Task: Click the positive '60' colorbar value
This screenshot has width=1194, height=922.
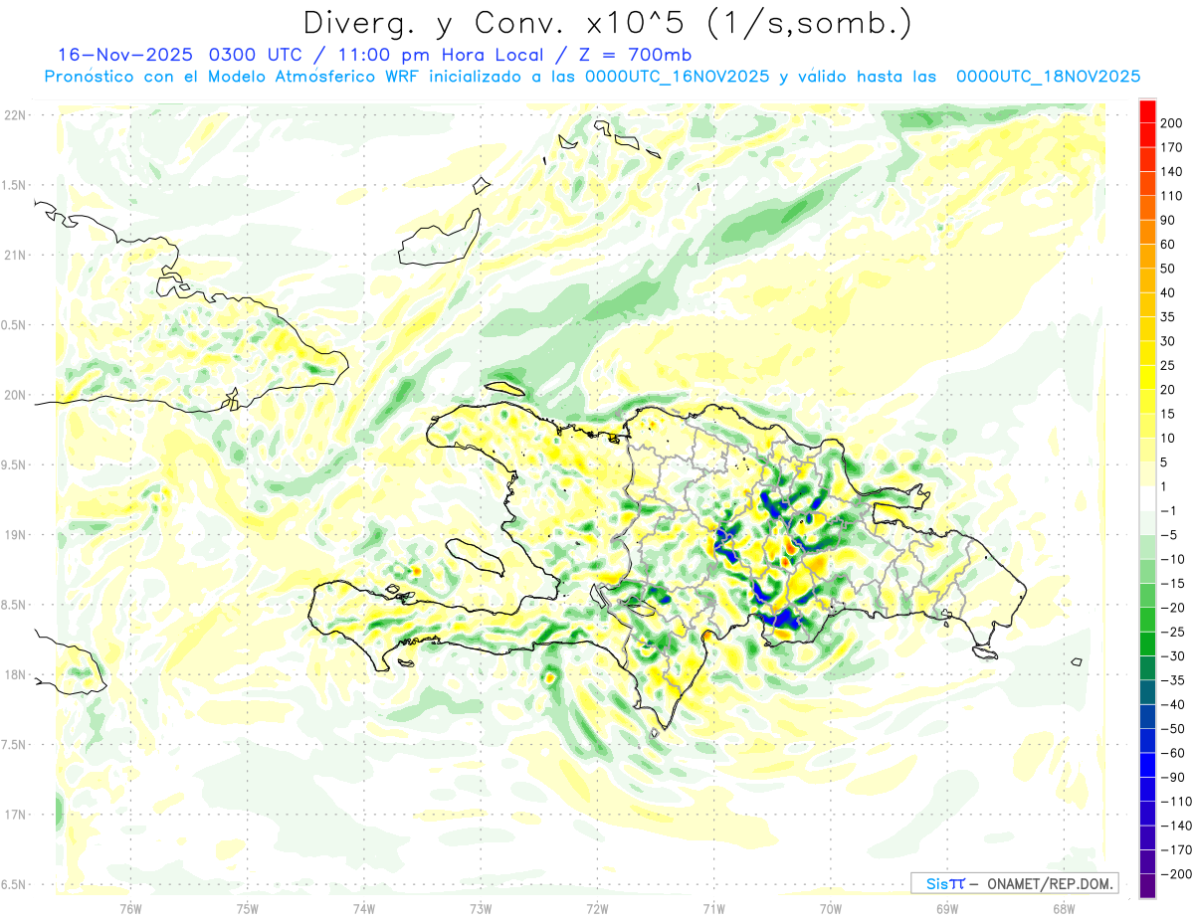Action: tap(1168, 244)
